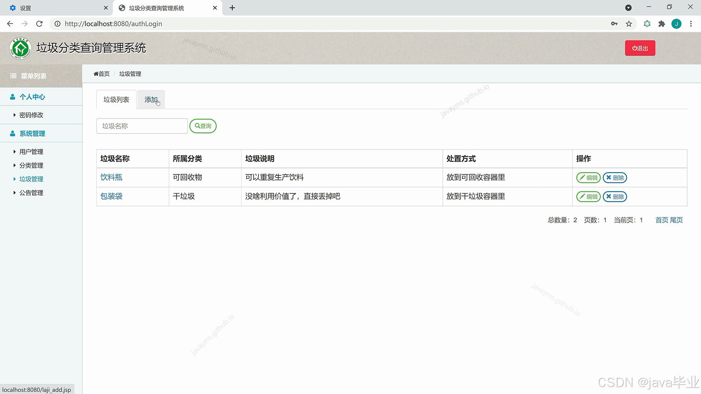Delete the 饮料瓶 row

(x=615, y=178)
